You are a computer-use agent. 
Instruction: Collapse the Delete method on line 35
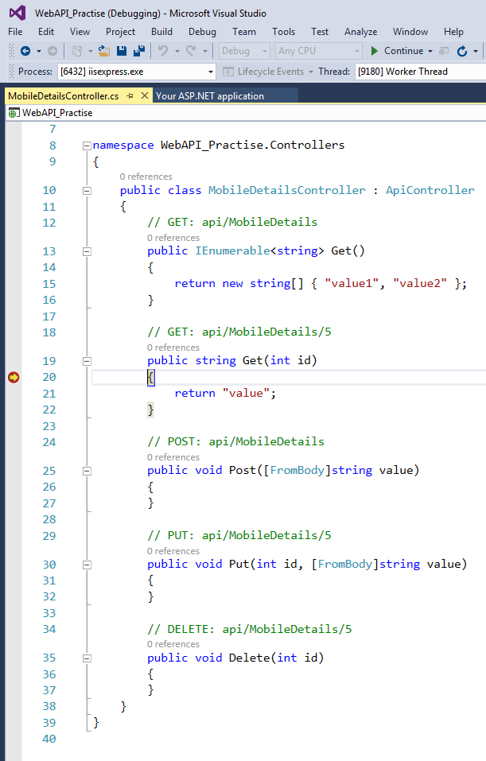coord(87,658)
